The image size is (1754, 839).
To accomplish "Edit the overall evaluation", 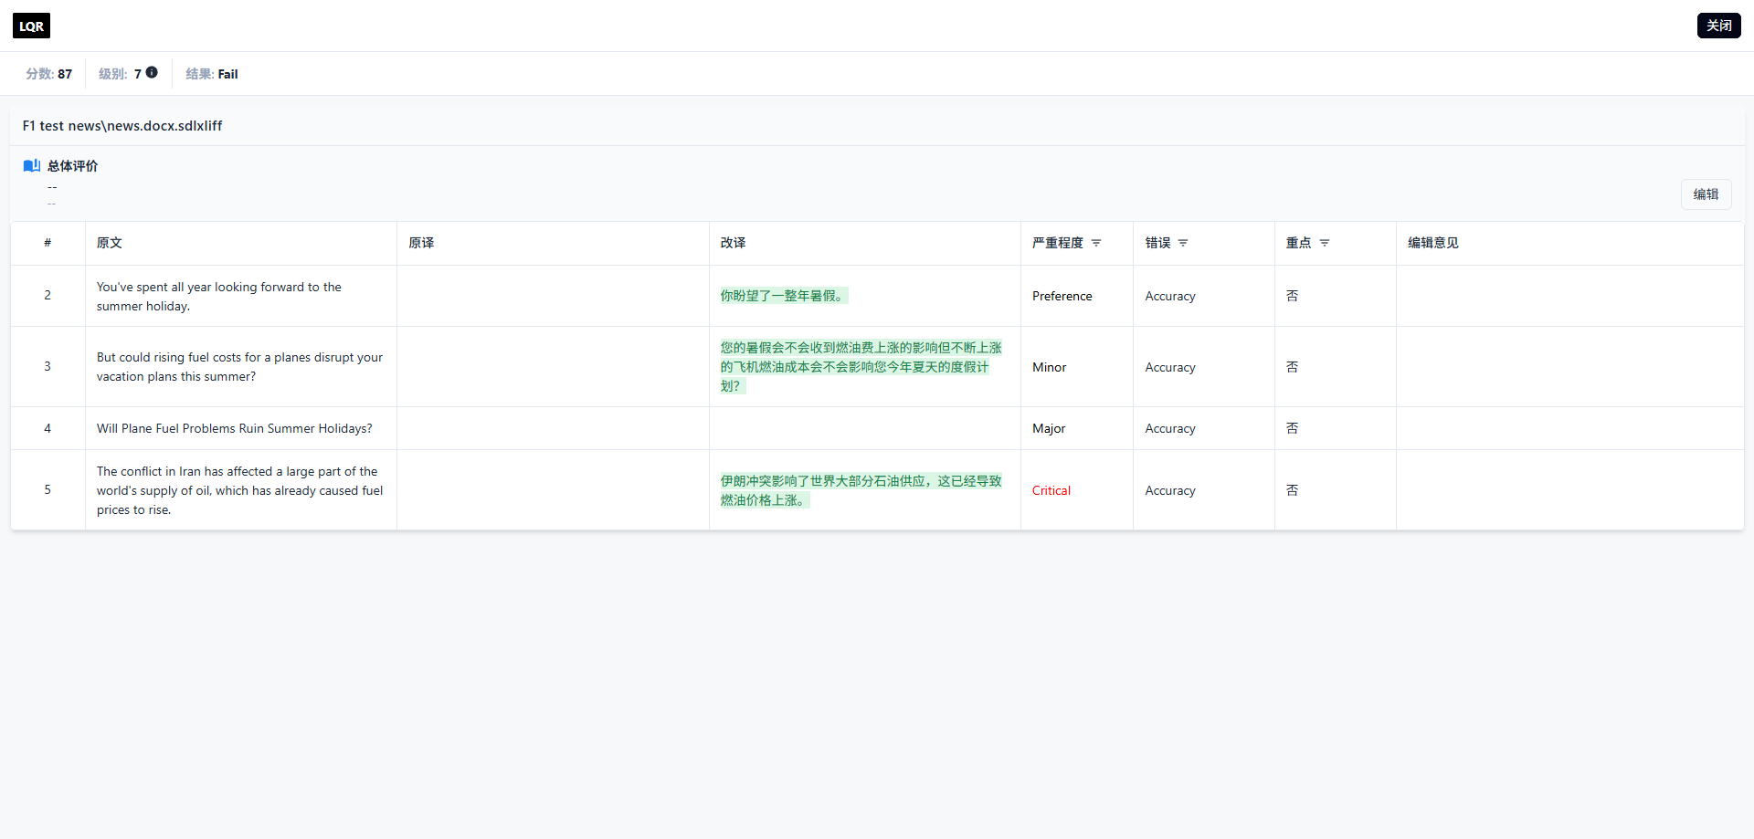I will [x=1706, y=194].
